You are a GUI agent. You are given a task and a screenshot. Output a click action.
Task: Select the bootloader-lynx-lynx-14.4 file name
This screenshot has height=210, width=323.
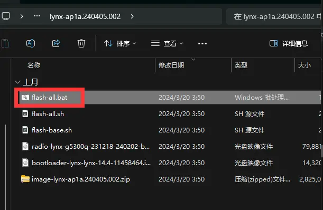pos(91,163)
